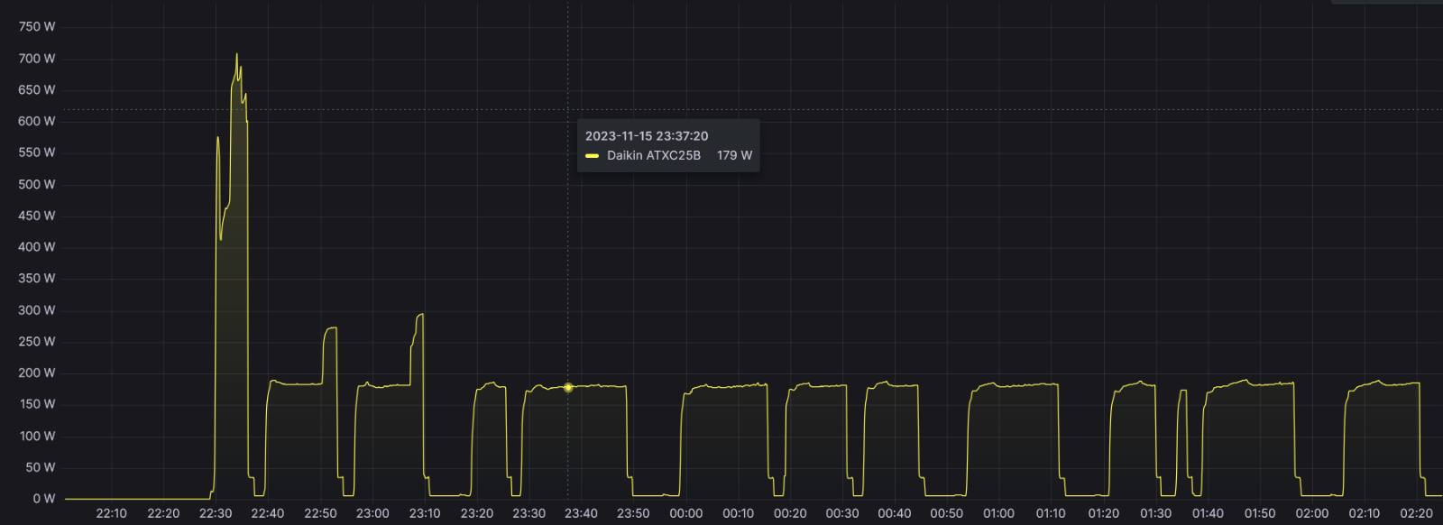1443x525 pixels.
Task: Click the 01:50 time axis label
Action: pos(1260,513)
